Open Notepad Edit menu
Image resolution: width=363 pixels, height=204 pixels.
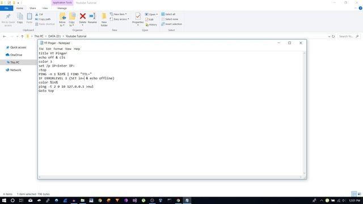point(48,49)
